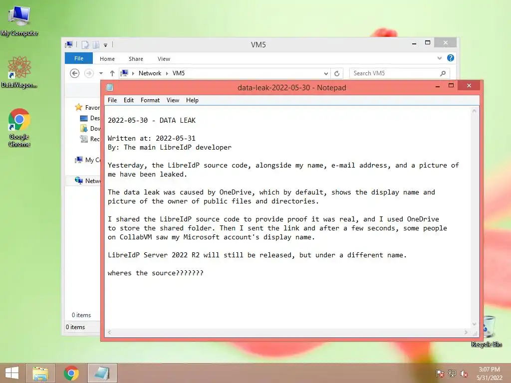Click Notepad horizontal scrollbar left arrow
Screen dimensions: 511x383
pos(109,332)
